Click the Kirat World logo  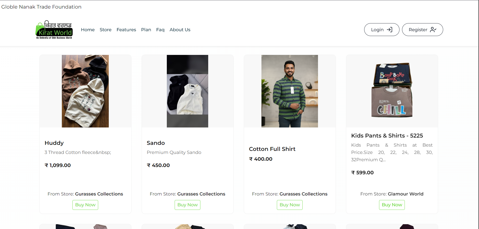coord(54,30)
